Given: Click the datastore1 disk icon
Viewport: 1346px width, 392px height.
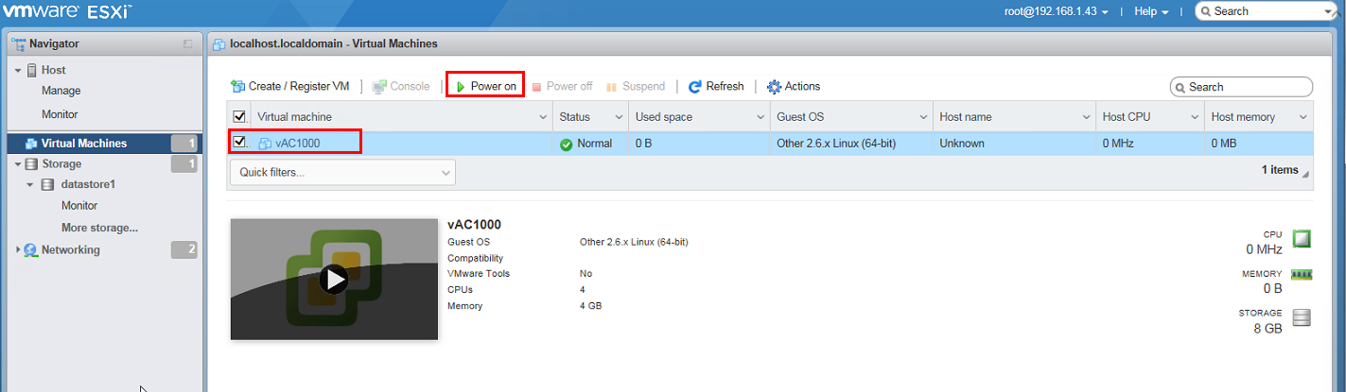Looking at the screenshot, I should click(x=47, y=185).
